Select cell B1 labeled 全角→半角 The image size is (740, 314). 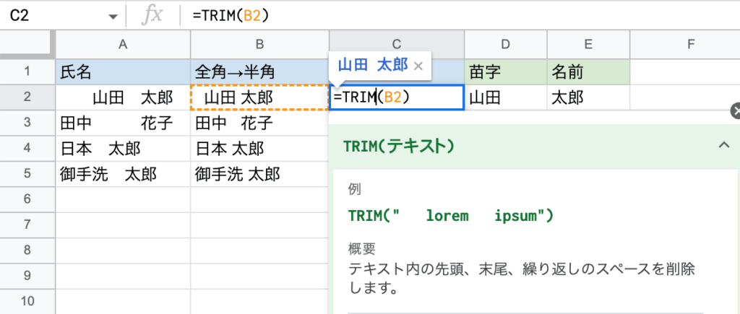pos(259,71)
